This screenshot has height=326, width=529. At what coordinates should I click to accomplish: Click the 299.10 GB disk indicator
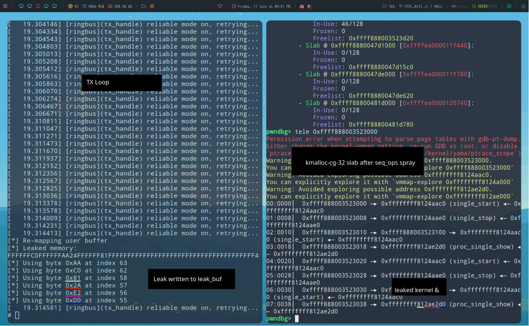coord(120,7)
